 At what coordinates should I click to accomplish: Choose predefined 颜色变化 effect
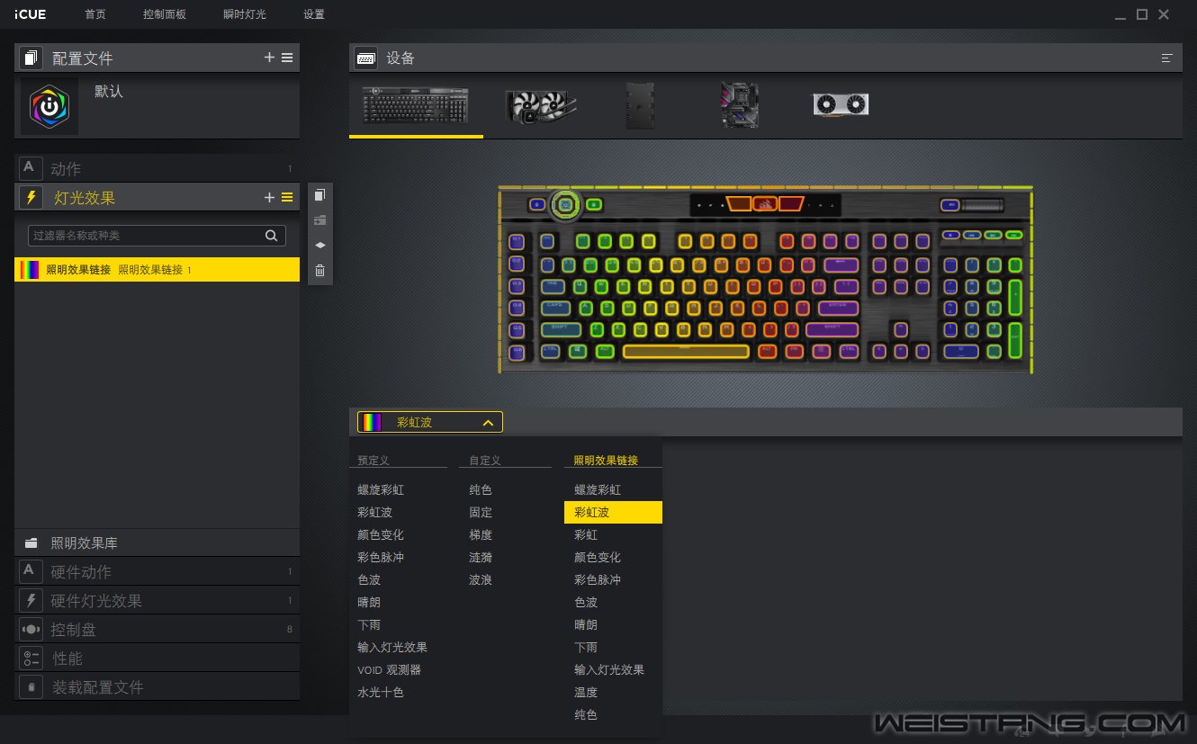point(381,535)
